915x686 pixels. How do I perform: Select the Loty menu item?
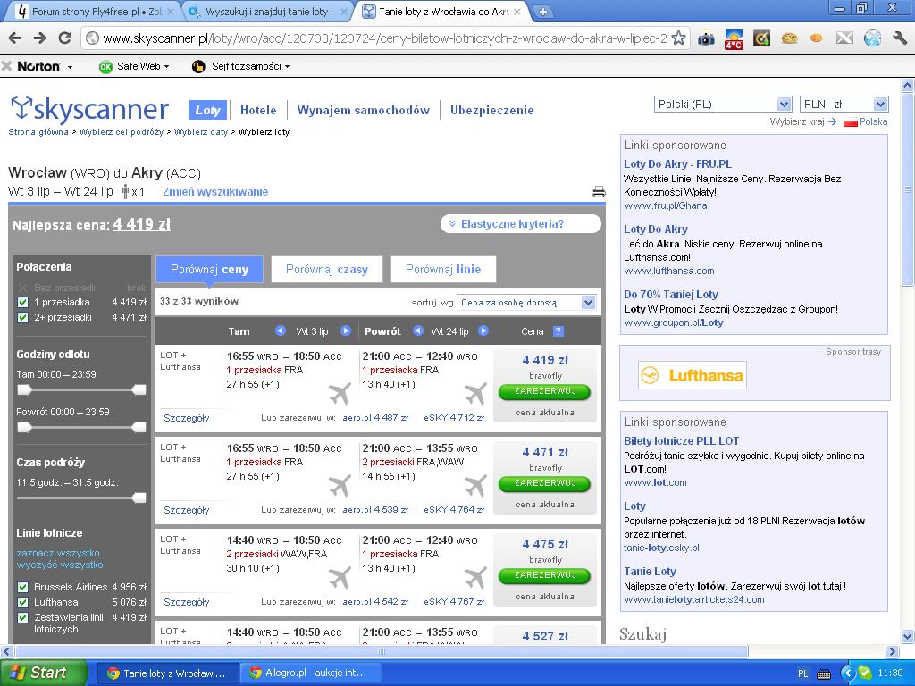(x=207, y=110)
